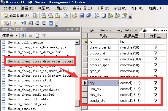The height and width of the screenshot is (111, 168).
Task: Select dbo.mis_cheap_store_stock table in tree
Action: coord(30,80)
